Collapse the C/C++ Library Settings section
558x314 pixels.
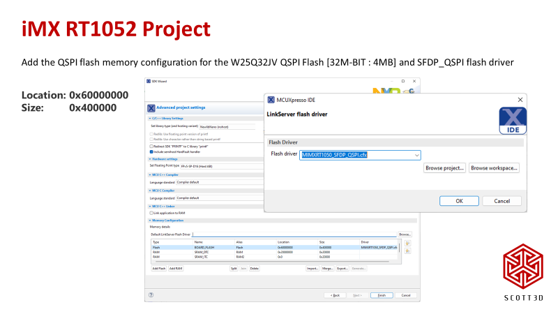point(150,118)
